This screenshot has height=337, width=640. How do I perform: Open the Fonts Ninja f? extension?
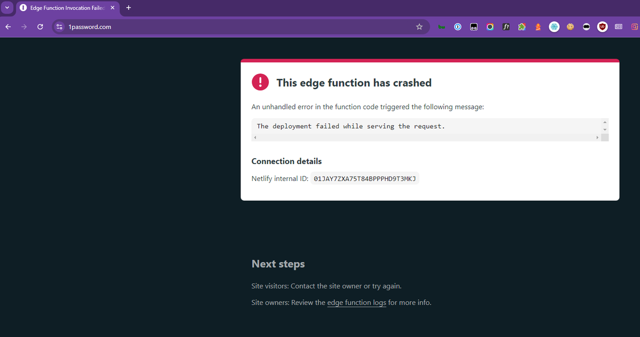pos(506,27)
